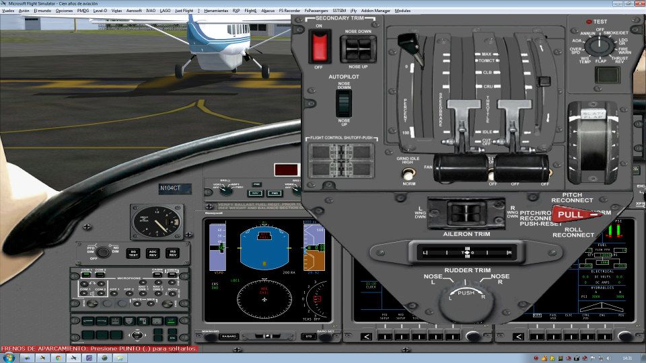This screenshot has height=363, width=646.
Task: Click the volume icon in system tray
Action: pyautogui.click(x=609, y=358)
